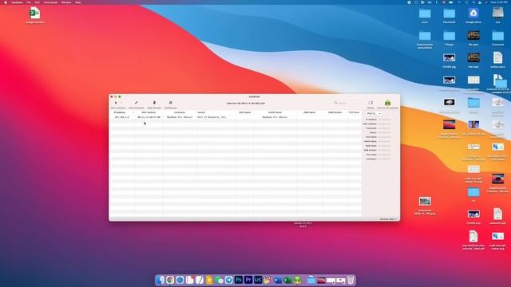Sort by the Hostname column header
511x287 pixels.
pyautogui.click(x=180, y=112)
